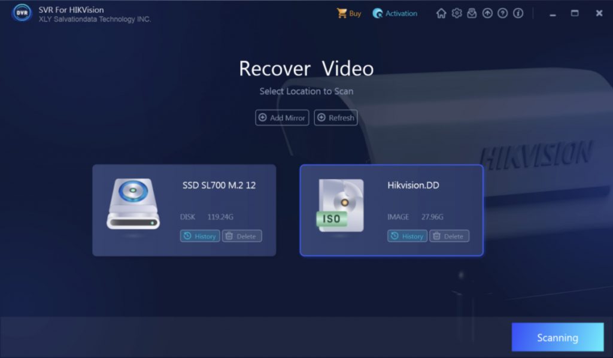Click the mailbox feedback icon
The height and width of the screenshot is (358, 613).
tap(472, 13)
